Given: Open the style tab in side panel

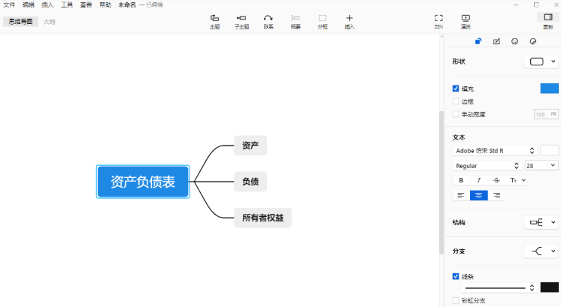Looking at the screenshot, I should pos(478,41).
